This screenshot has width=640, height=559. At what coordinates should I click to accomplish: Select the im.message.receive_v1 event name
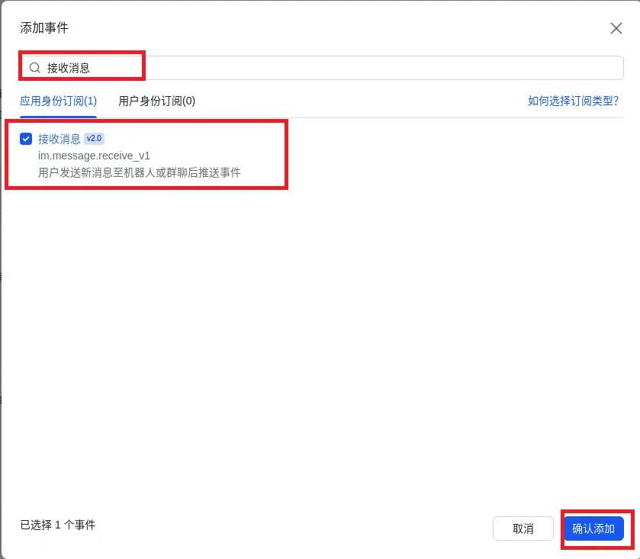tap(94, 156)
